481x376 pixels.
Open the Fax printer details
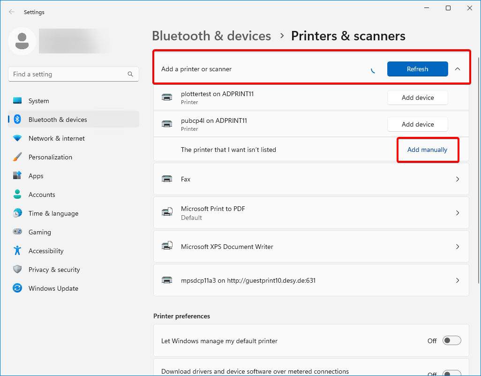pos(311,179)
